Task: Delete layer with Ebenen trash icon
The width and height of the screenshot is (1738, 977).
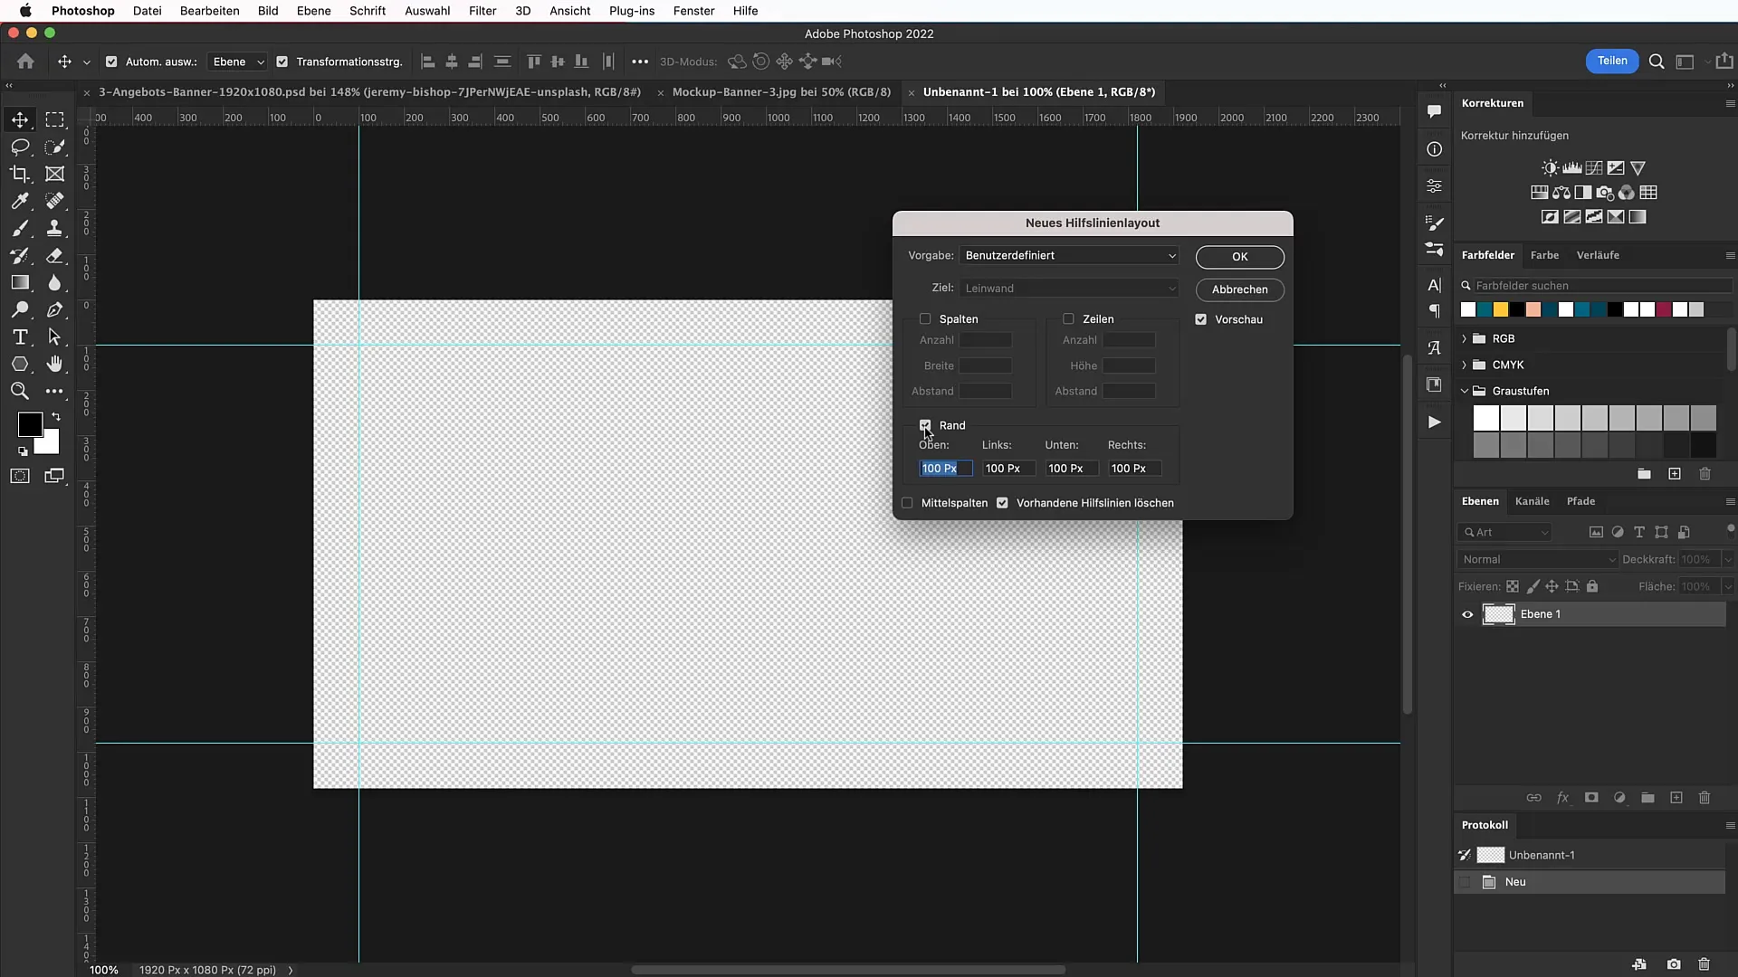Action: tap(1705, 798)
